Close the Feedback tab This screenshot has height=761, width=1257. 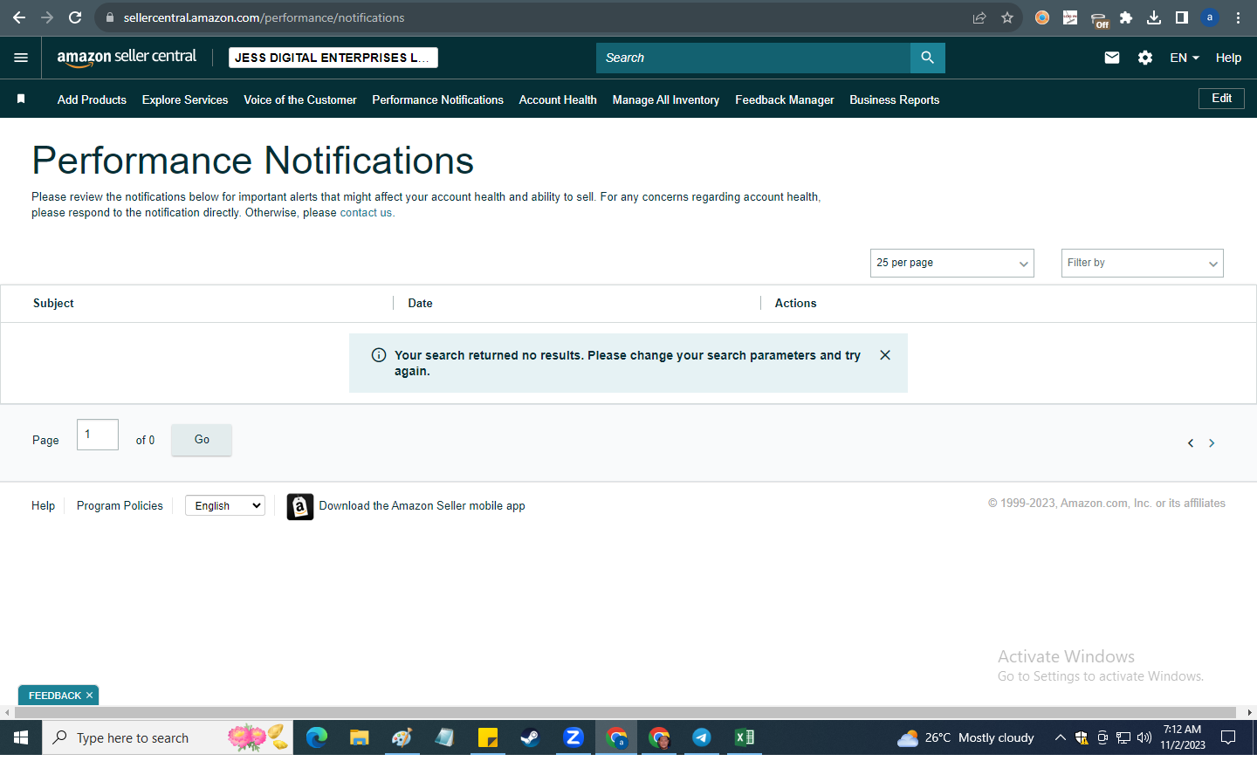[x=89, y=696]
